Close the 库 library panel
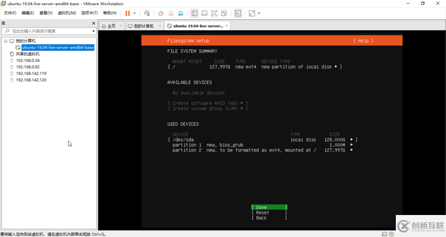The image size is (446, 237). (94, 23)
